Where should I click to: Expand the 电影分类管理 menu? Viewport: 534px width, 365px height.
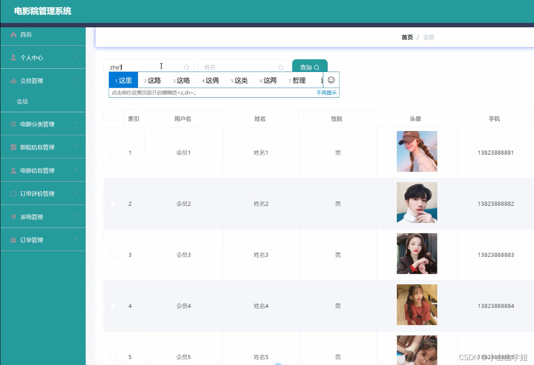(x=43, y=123)
